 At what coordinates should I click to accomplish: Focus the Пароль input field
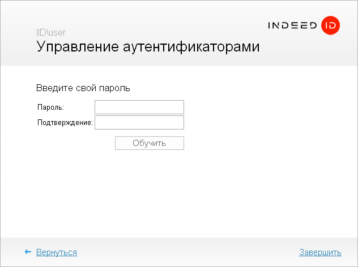(x=139, y=107)
